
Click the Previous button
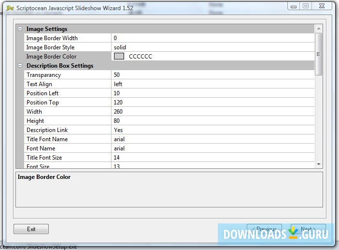[x=265, y=229]
